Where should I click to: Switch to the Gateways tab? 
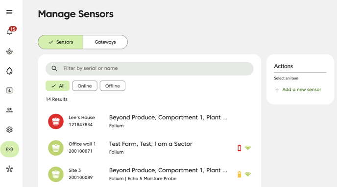[x=105, y=42]
